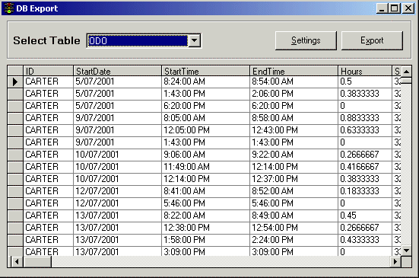Click the horizontal scrollbar right arrow
The width and height of the screenshot is (419, 278).
pos(395,262)
